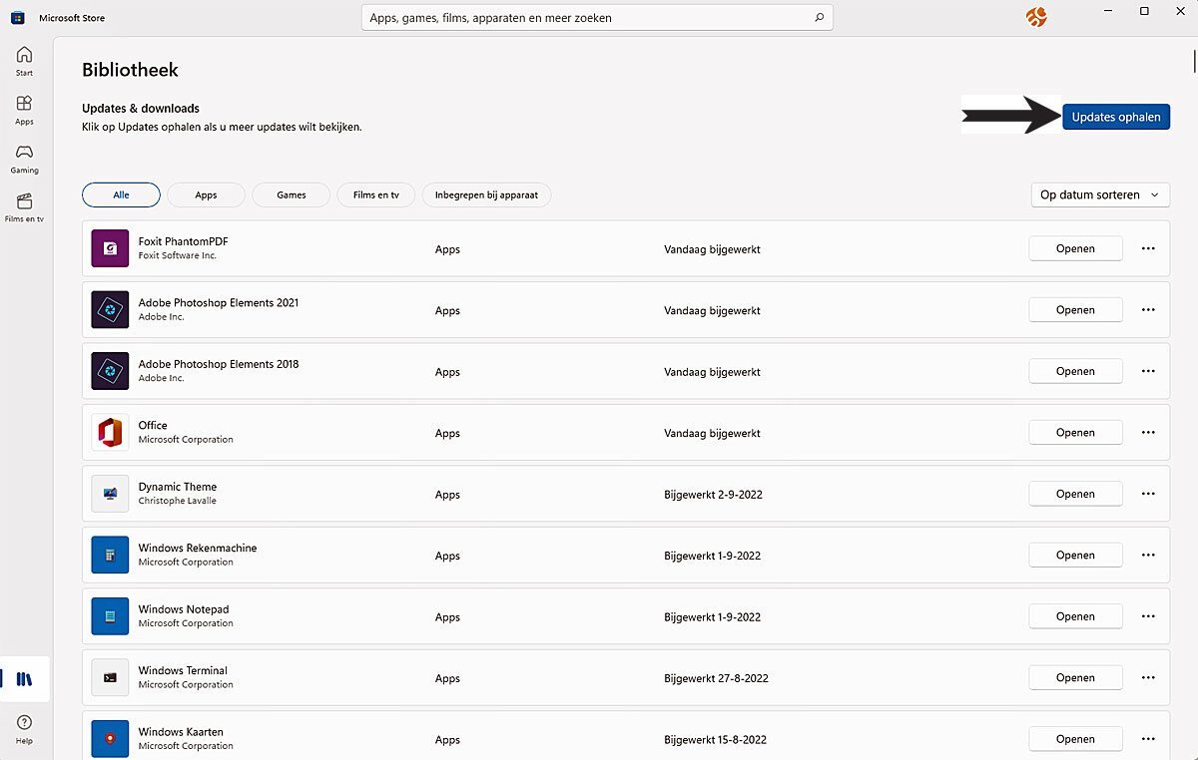Open the Gaming section
Viewport: 1198px width, 760px height.
24,158
